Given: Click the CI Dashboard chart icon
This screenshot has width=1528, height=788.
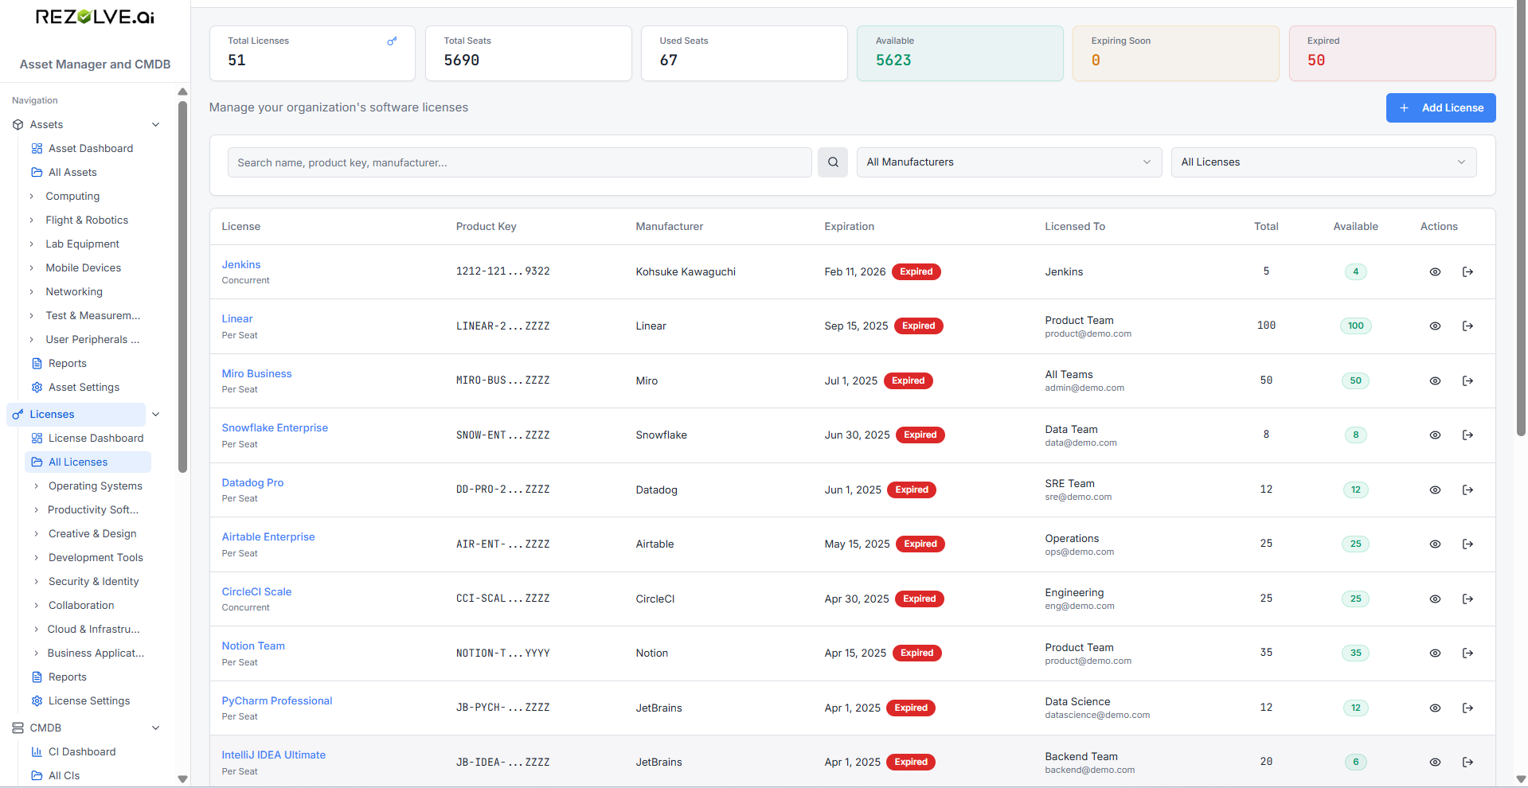Looking at the screenshot, I should point(37,752).
